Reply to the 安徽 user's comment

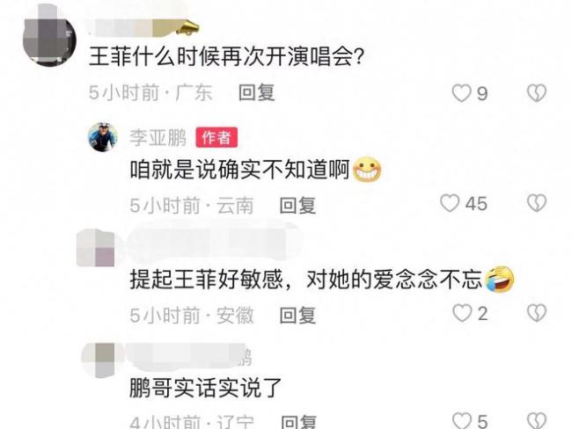point(297,316)
